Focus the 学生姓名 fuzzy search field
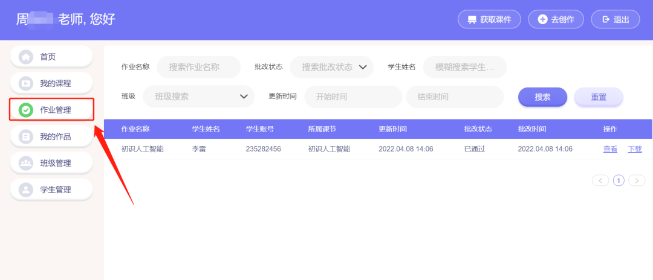The image size is (653, 280). pos(464,67)
